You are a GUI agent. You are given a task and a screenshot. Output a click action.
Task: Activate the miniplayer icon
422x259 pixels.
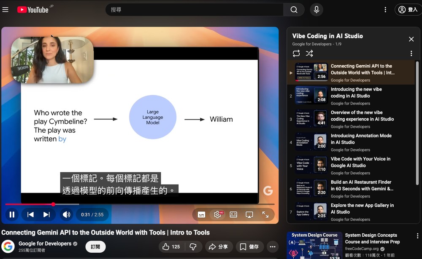pyautogui.click(x=233, y=214)
